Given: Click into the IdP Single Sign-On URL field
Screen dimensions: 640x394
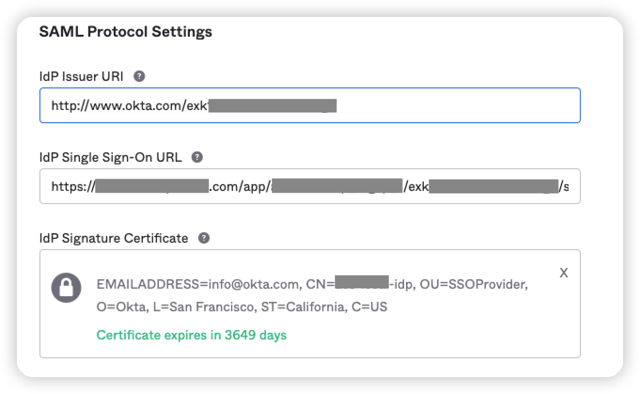Looking at the screenshot, I should tap(310, 186).
